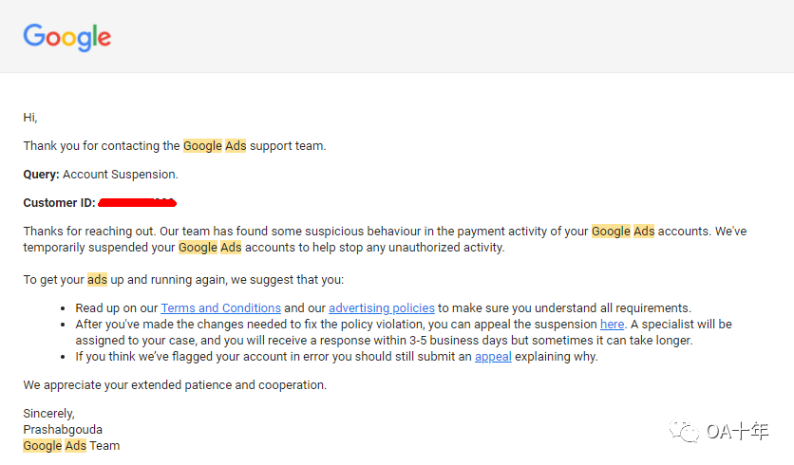794x465 pixels.
Task: Click the "here" suspension appeal link
Action: 612,325
